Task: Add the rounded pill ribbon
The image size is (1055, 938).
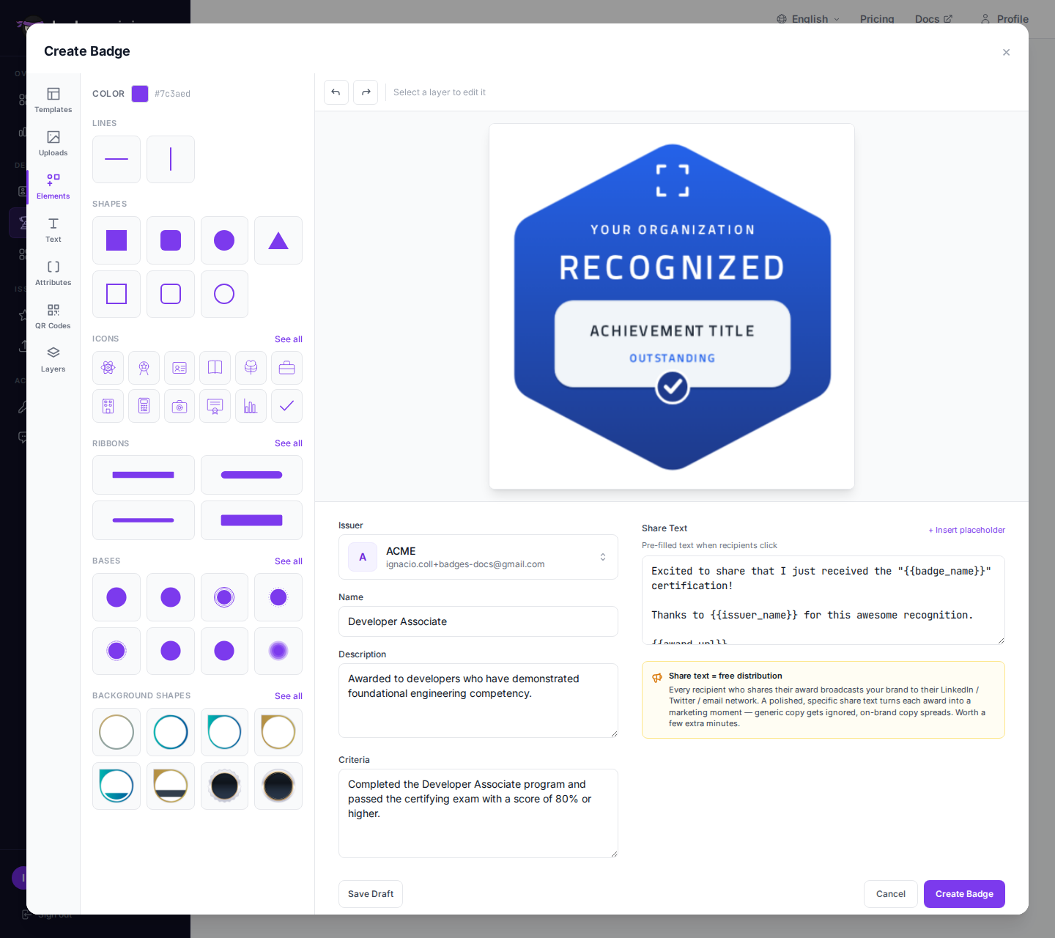Action: pyautogui.click(x=251, y=475)
